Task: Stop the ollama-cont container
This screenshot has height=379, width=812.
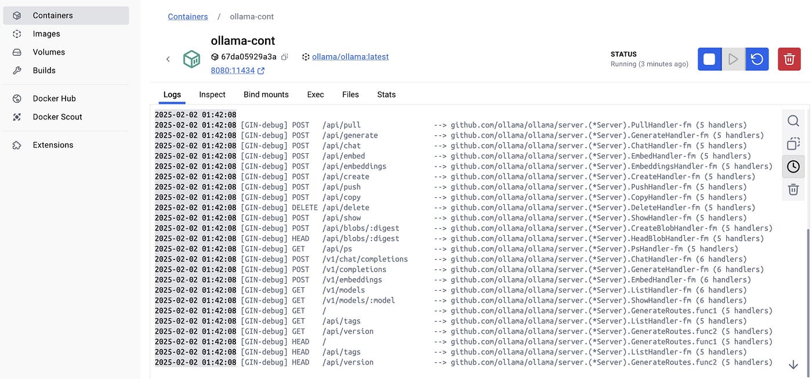Action: click(709, 59)
